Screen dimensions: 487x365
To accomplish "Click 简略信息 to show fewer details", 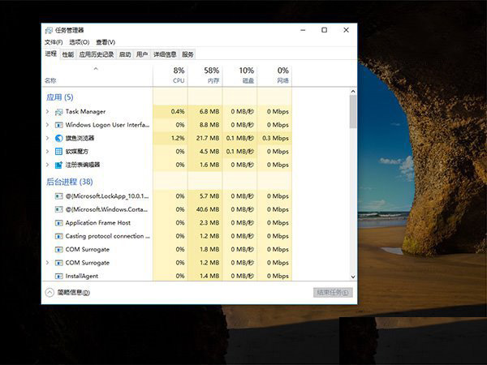I will (72, 292).
